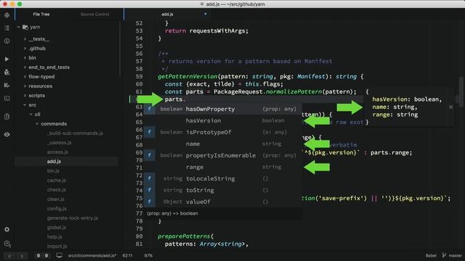Open generate-lock-entry.js in file tree
465x261 pixels.
point(73,218)
